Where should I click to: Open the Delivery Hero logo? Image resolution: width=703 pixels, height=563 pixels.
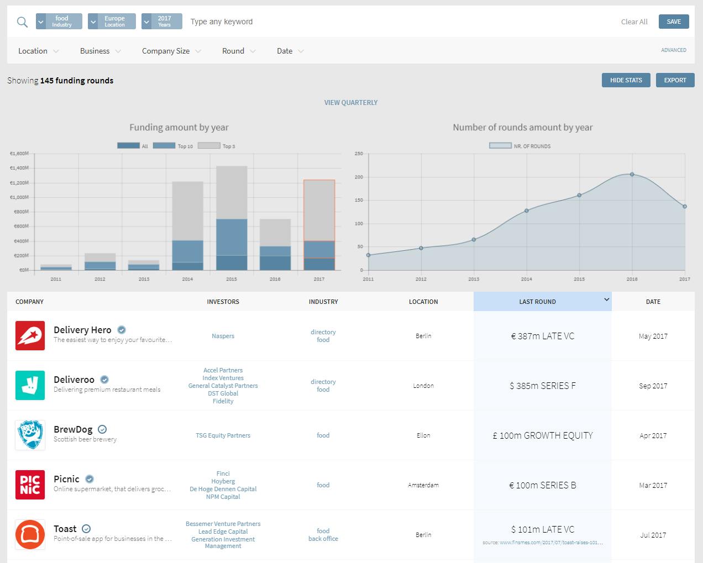pos(30,335)
